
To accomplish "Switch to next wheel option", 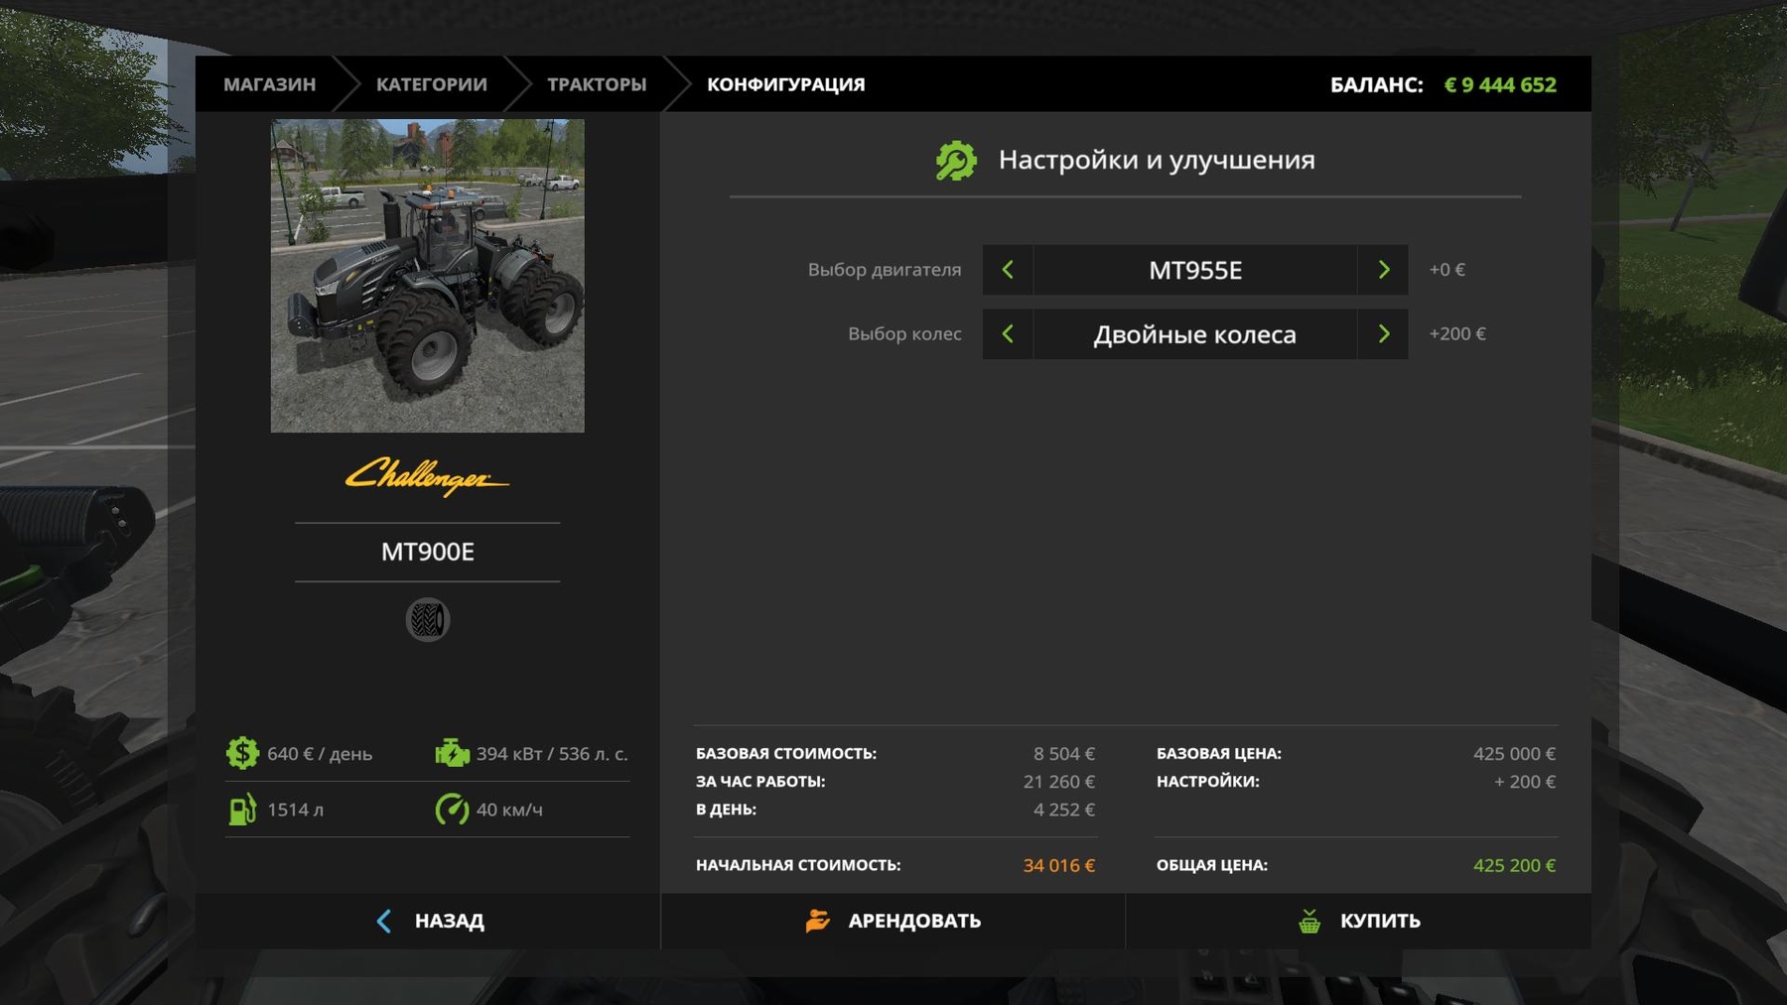I will (x=1383, y=334).
